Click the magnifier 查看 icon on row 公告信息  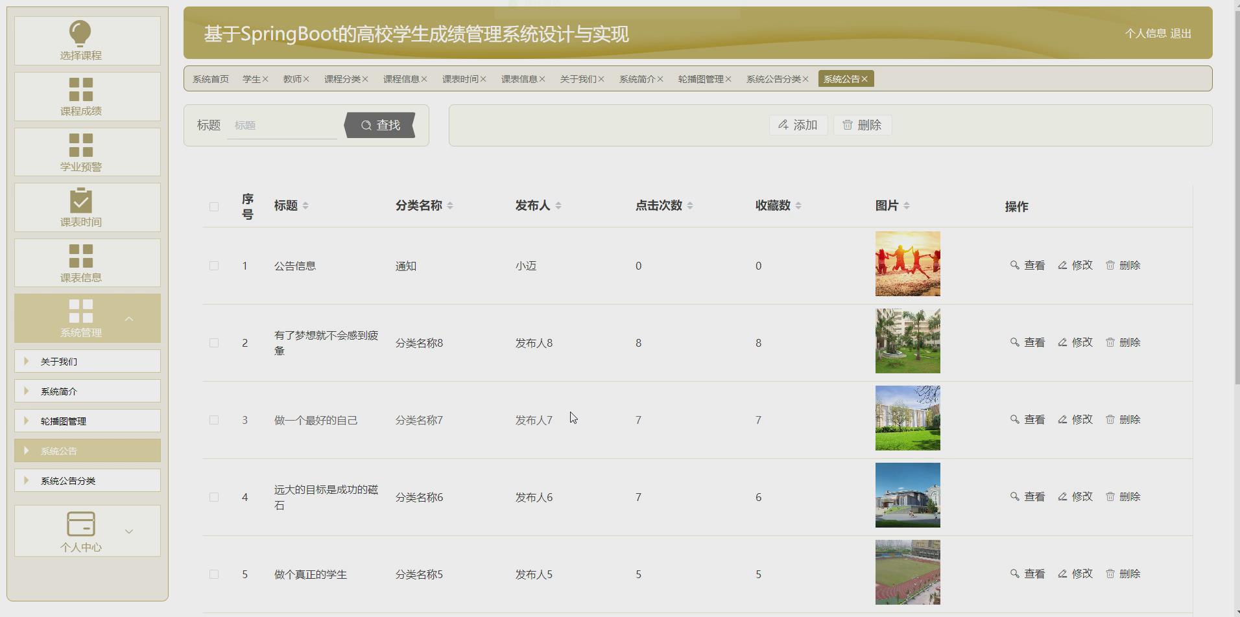[x=1016, y=265]
